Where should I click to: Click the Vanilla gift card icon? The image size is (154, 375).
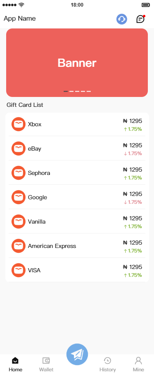point(18,222)
